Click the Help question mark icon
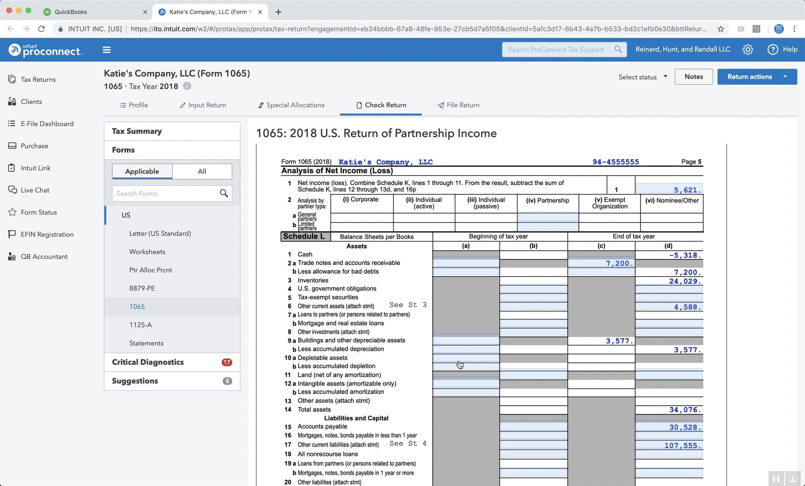 pos(773,50)
